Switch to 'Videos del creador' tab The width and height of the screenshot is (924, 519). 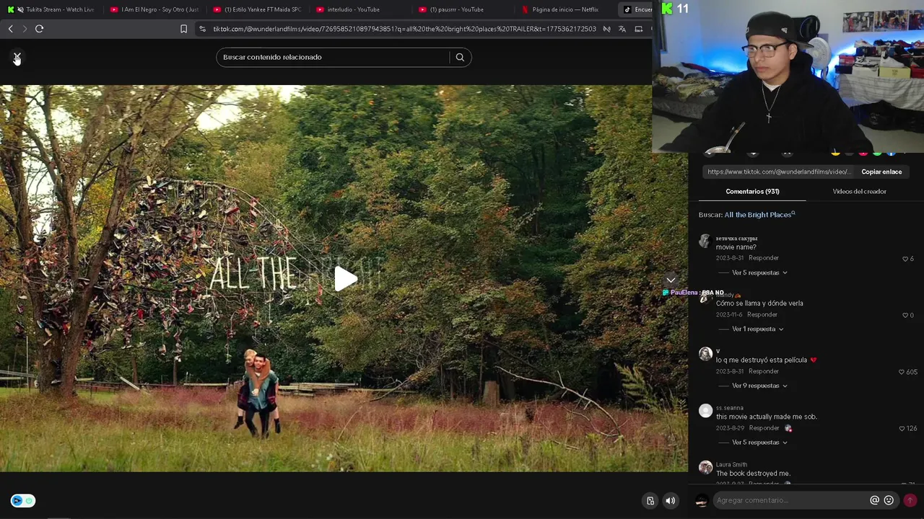pos(859,191)
